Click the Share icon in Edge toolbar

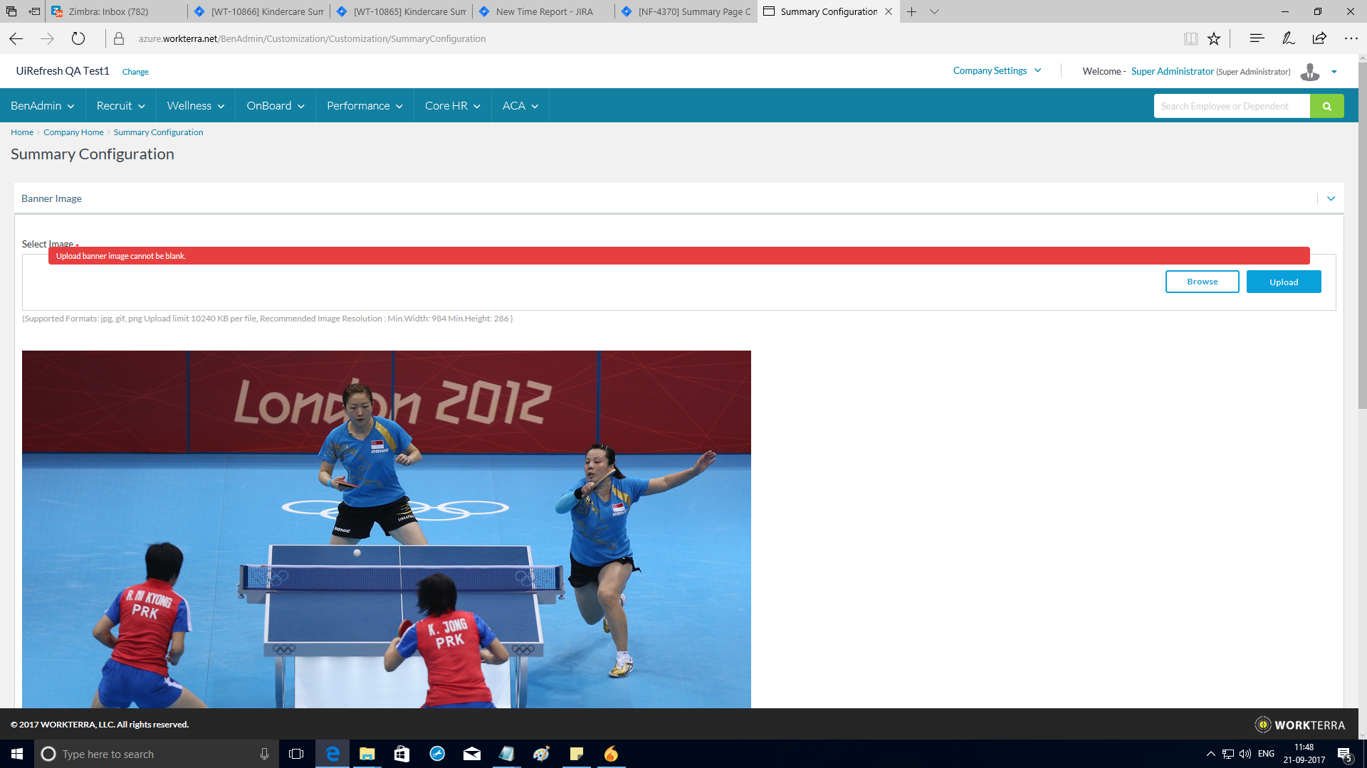(x=1319, y=38)
